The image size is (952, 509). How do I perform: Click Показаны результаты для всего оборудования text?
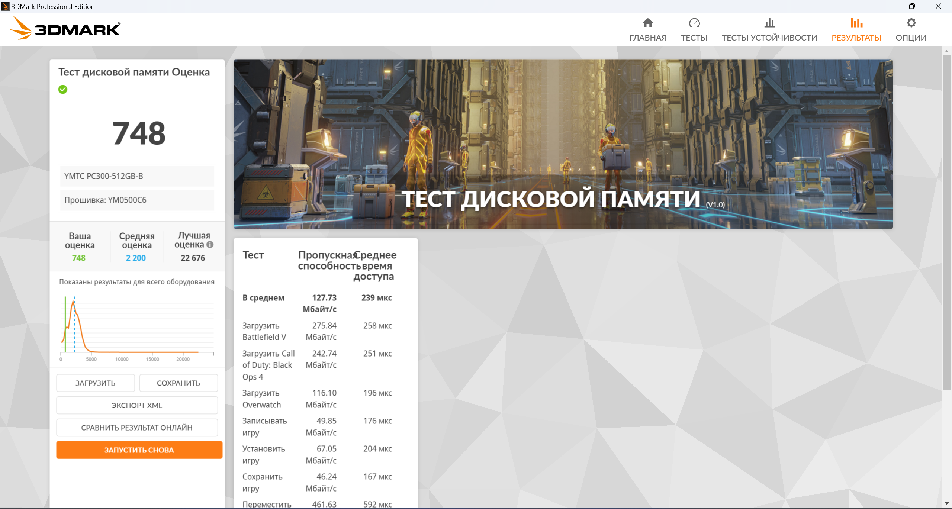pos(137,282)
